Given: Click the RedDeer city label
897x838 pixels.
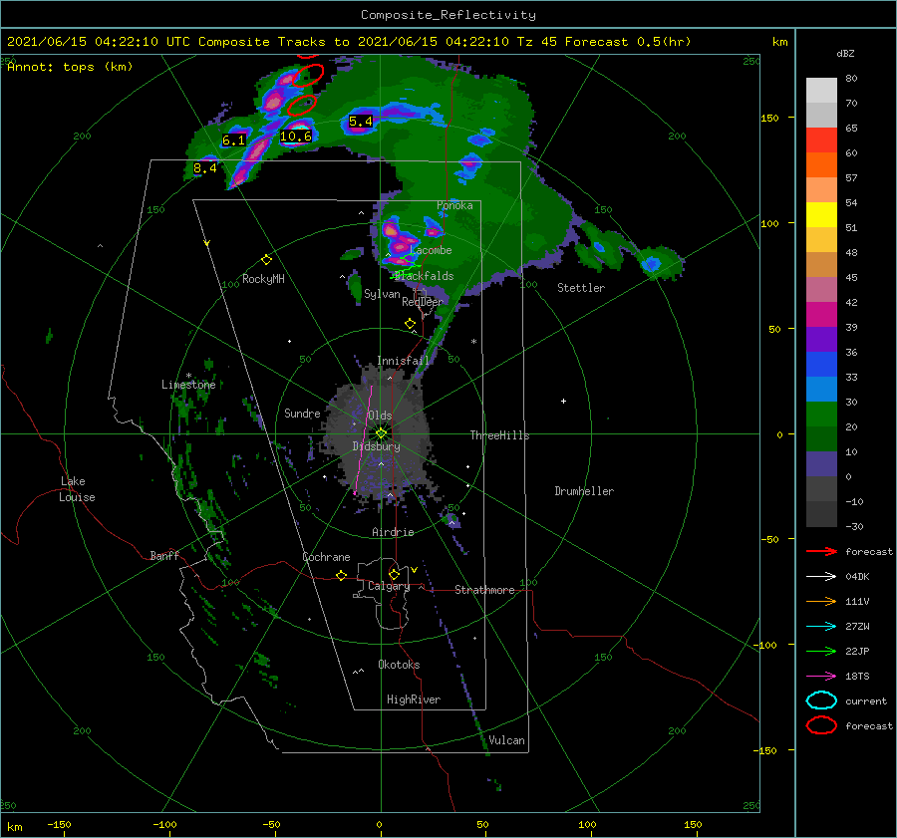Looking at the screenshot, I should (423, 302).
